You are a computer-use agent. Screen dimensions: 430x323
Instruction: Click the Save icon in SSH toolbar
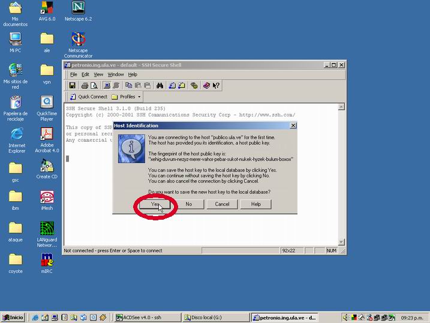(x=73, y=86)
